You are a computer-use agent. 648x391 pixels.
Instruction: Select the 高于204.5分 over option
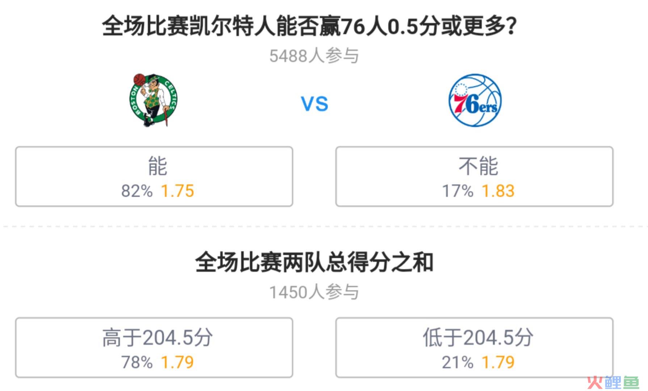pos(154,348)
